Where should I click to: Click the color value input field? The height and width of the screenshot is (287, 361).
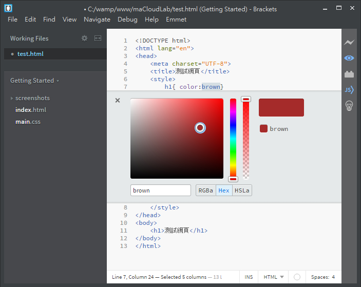point(160,190)
